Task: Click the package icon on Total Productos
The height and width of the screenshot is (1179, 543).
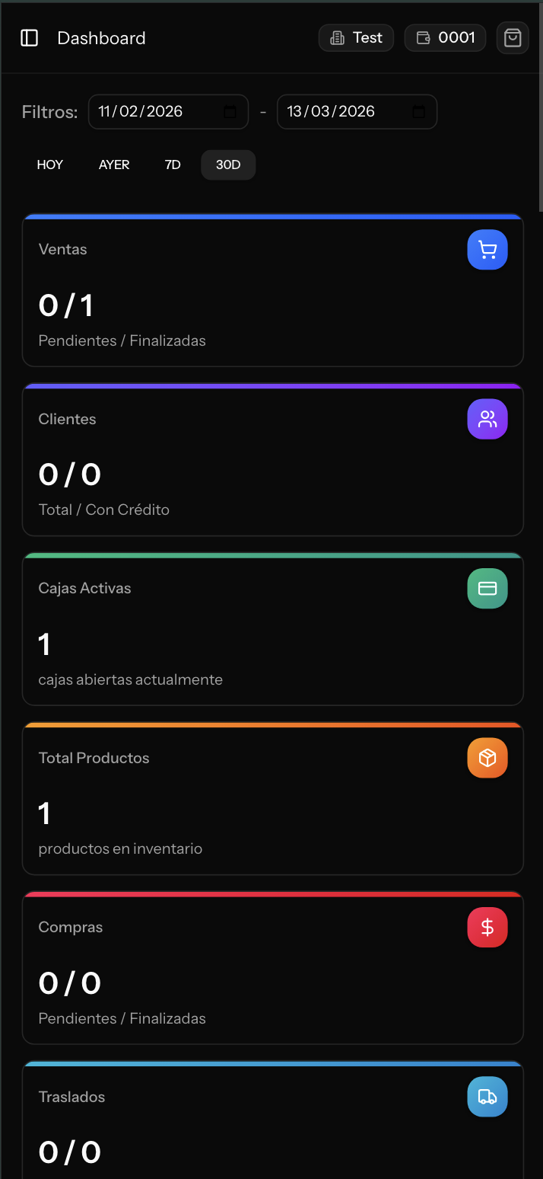Action: (487, 757)
